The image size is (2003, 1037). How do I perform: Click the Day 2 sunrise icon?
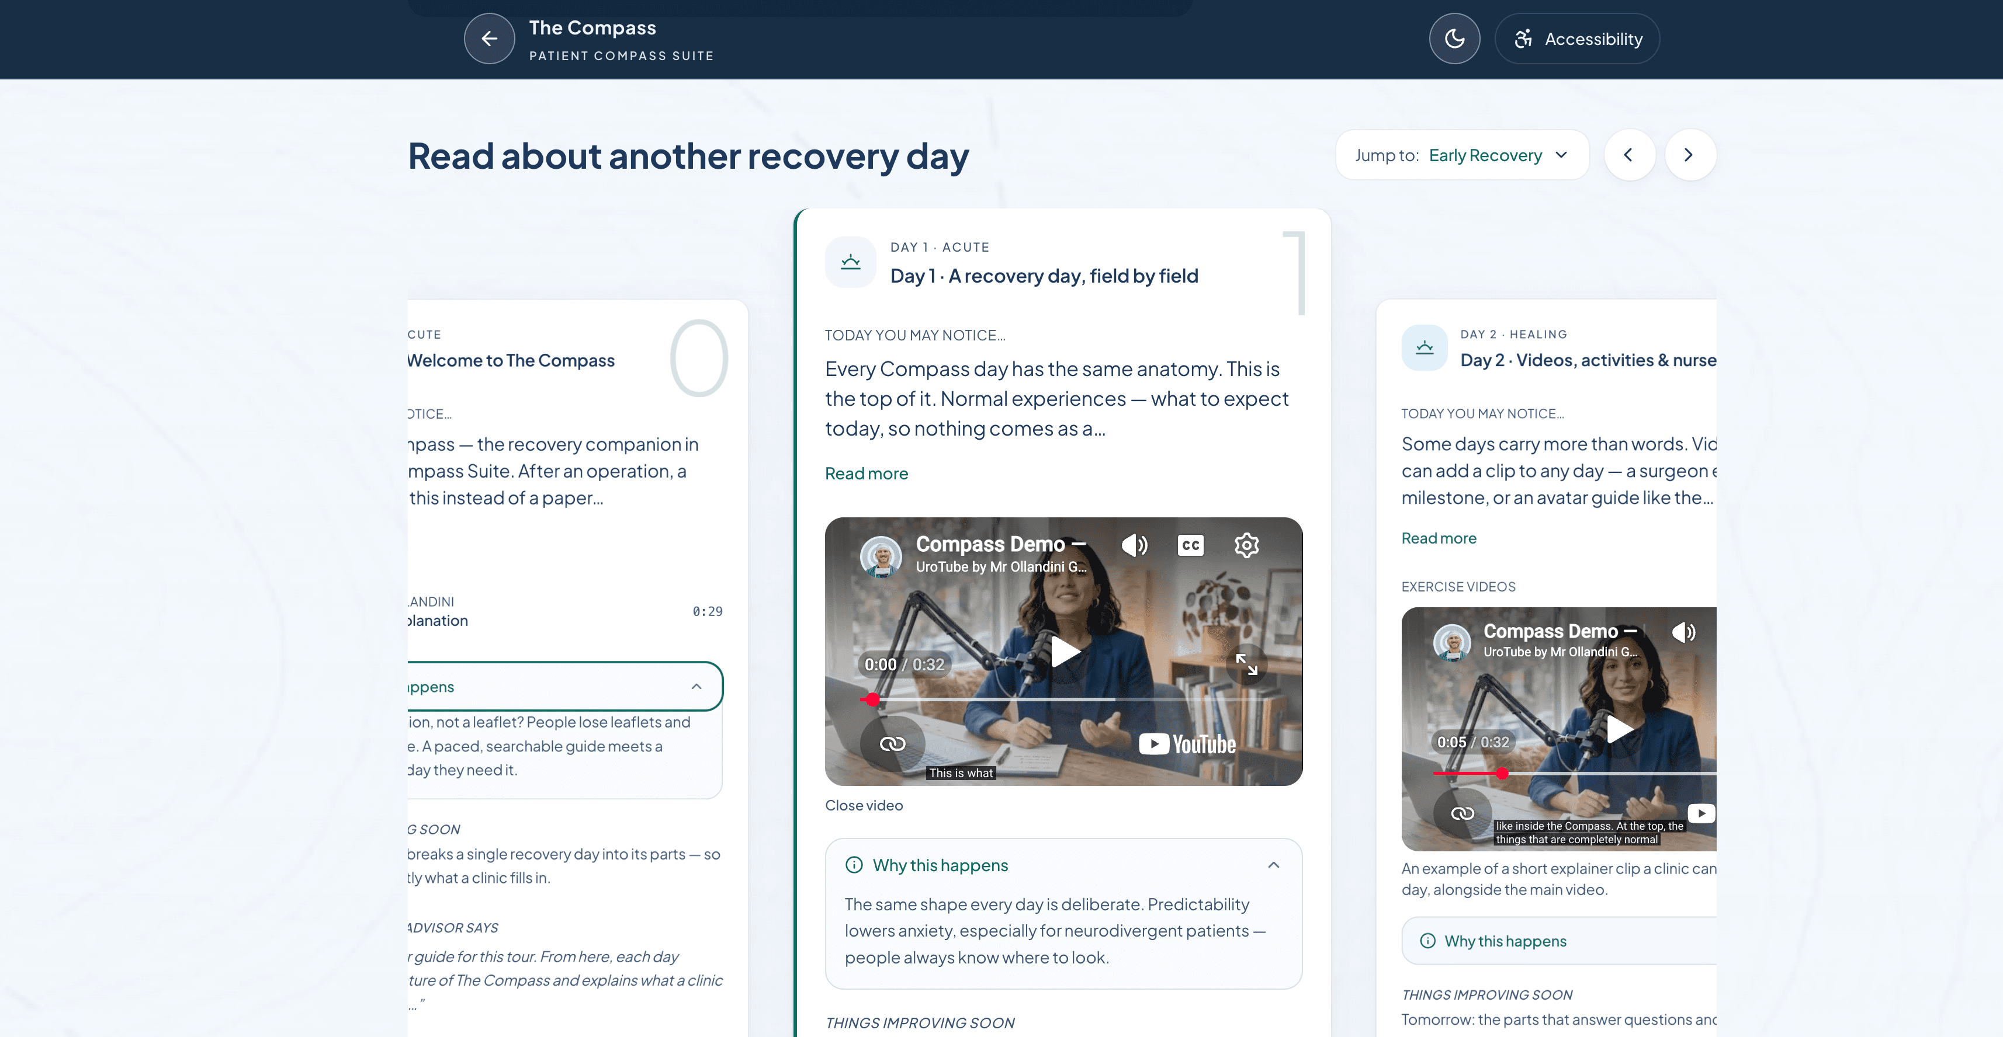click(x=1425, y=348)
